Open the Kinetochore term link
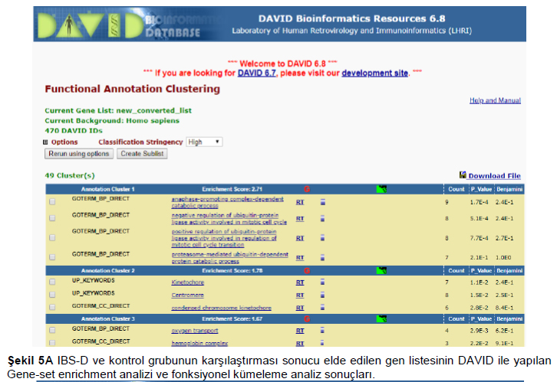The width and height of the screenshot is (557, 382). (187, 282)
